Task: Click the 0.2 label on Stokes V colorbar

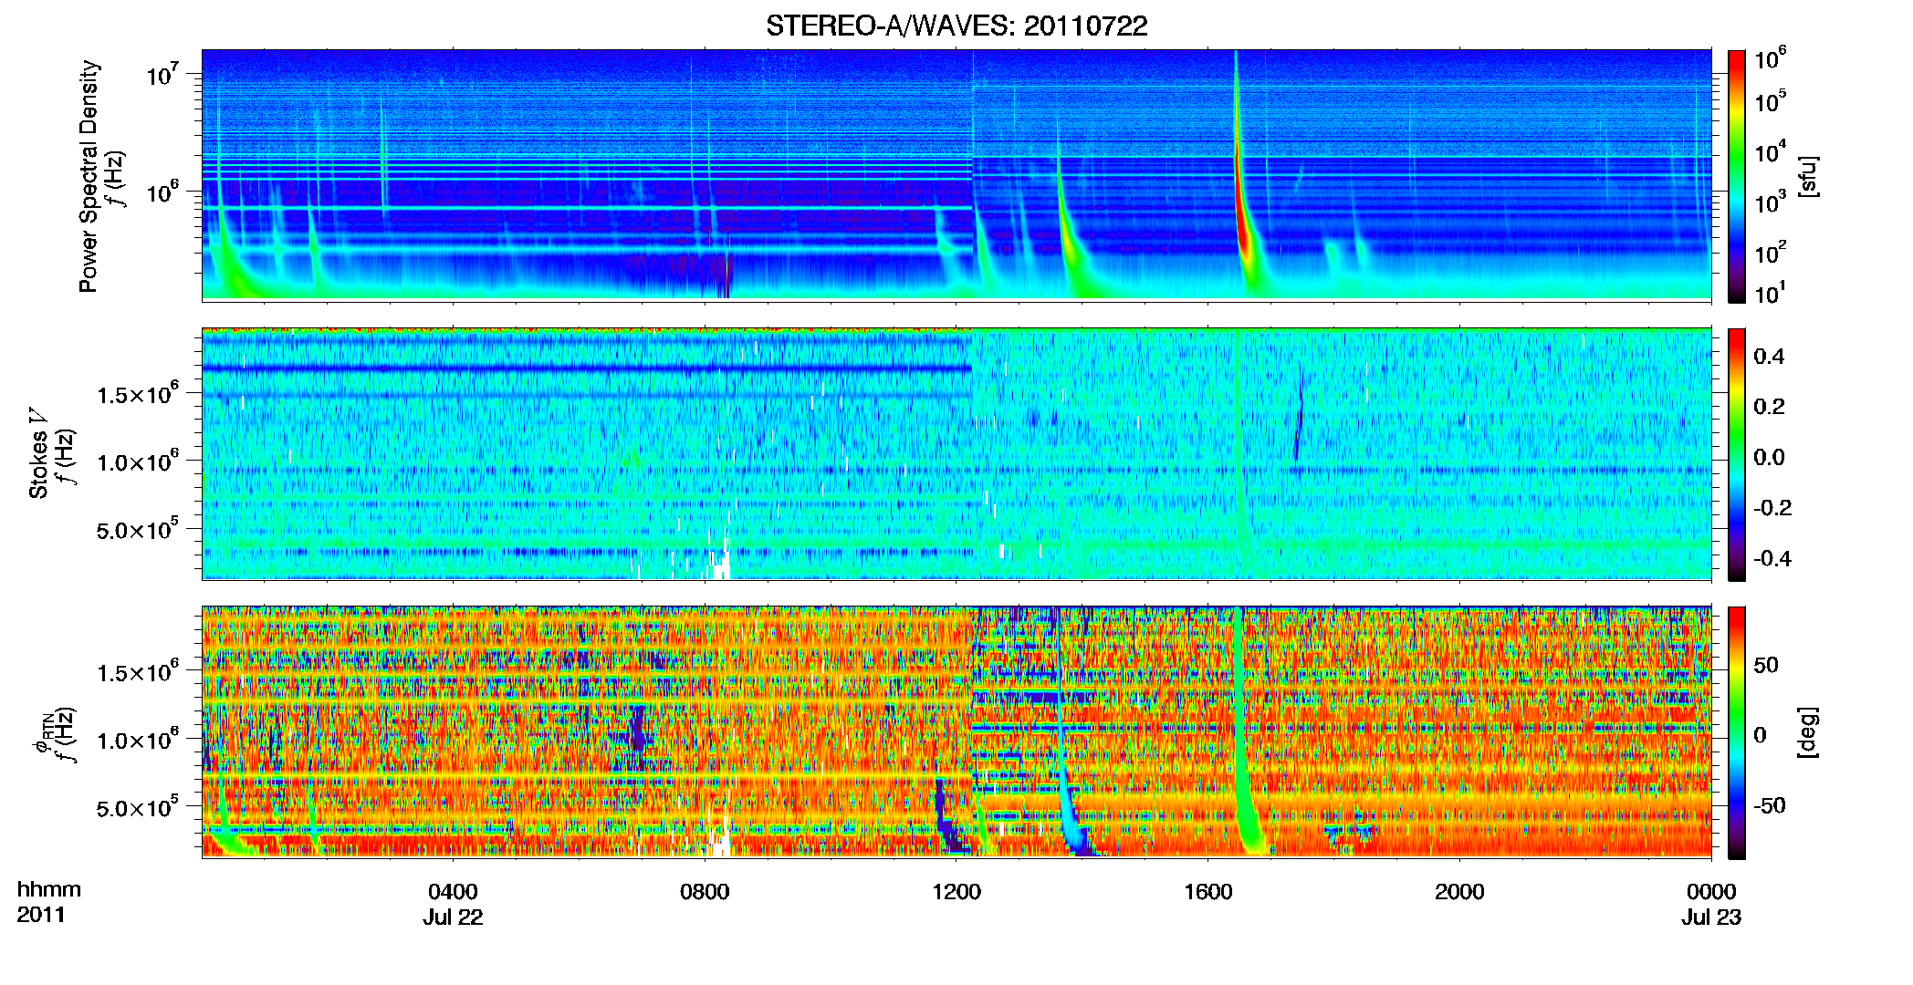Action: pyautogui.click(x=1769, y=407)
